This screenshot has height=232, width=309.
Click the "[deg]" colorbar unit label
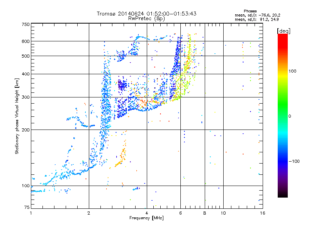[284, 31]
